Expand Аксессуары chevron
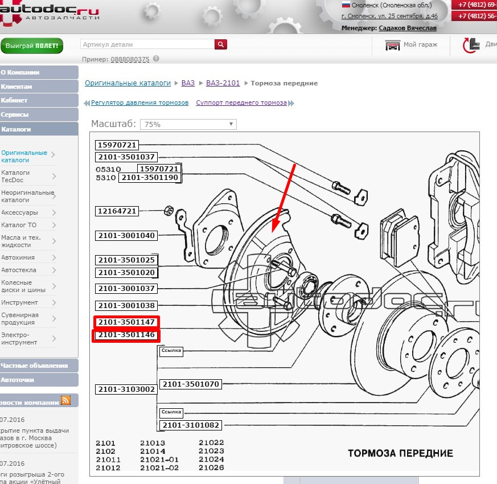The width and height of the screenshot is (497, 484). click(54, 213)
